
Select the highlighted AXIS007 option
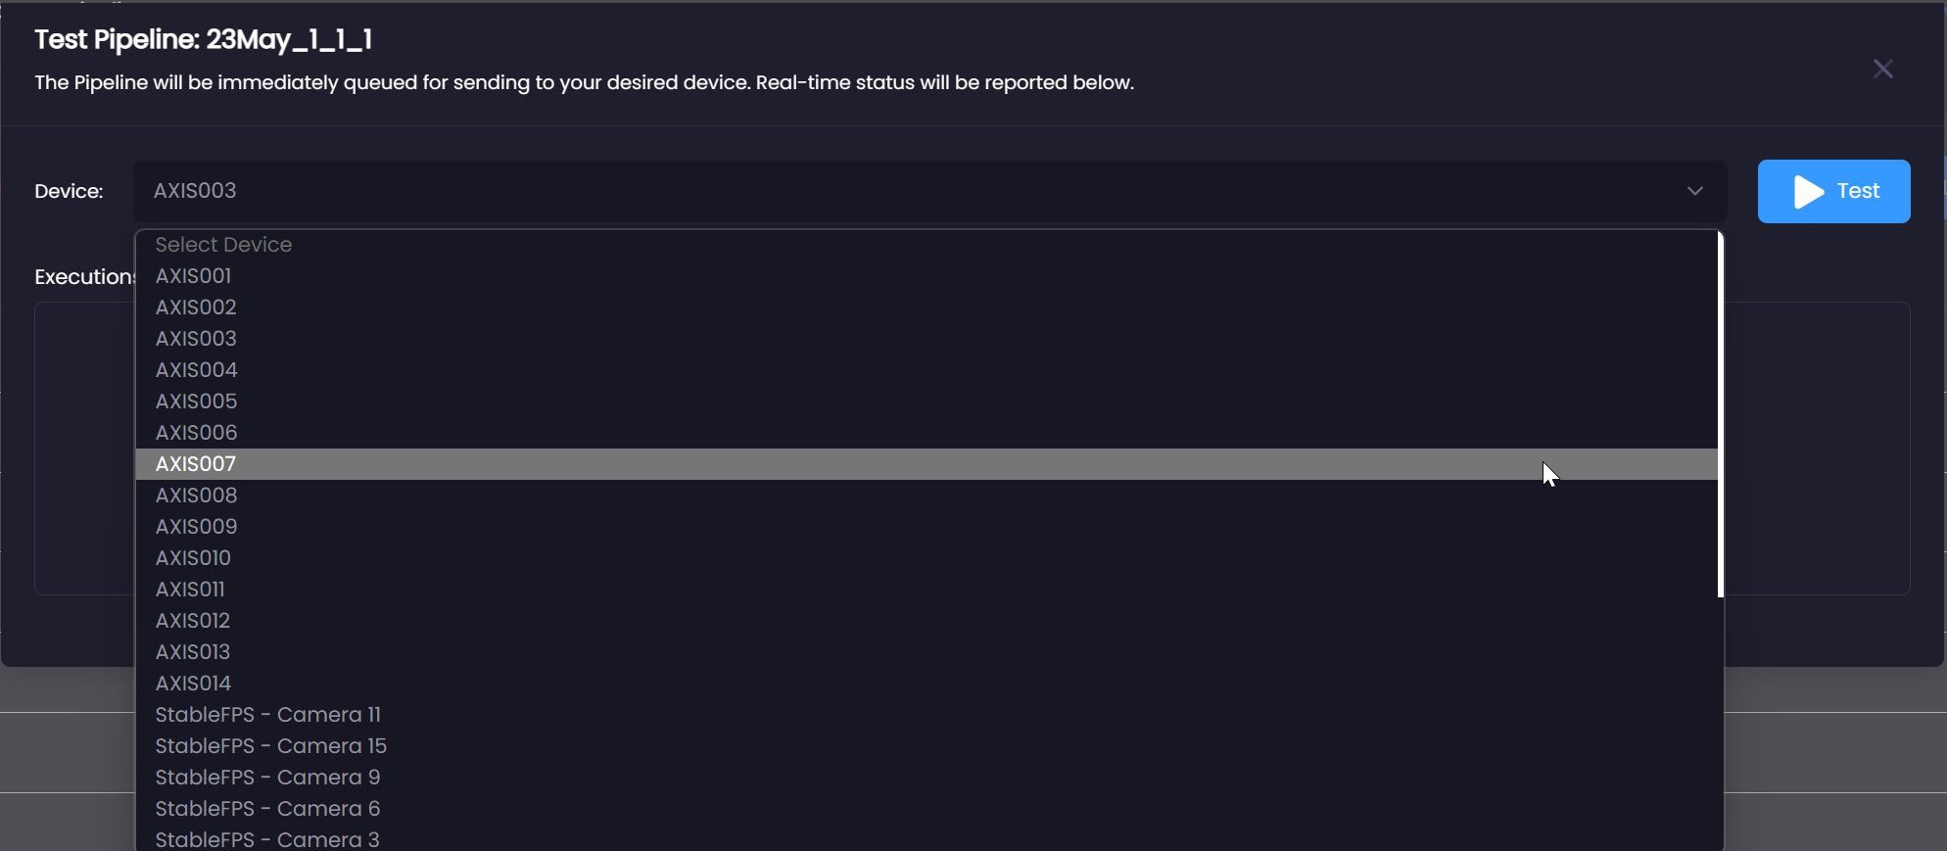(x=926, y=464)
